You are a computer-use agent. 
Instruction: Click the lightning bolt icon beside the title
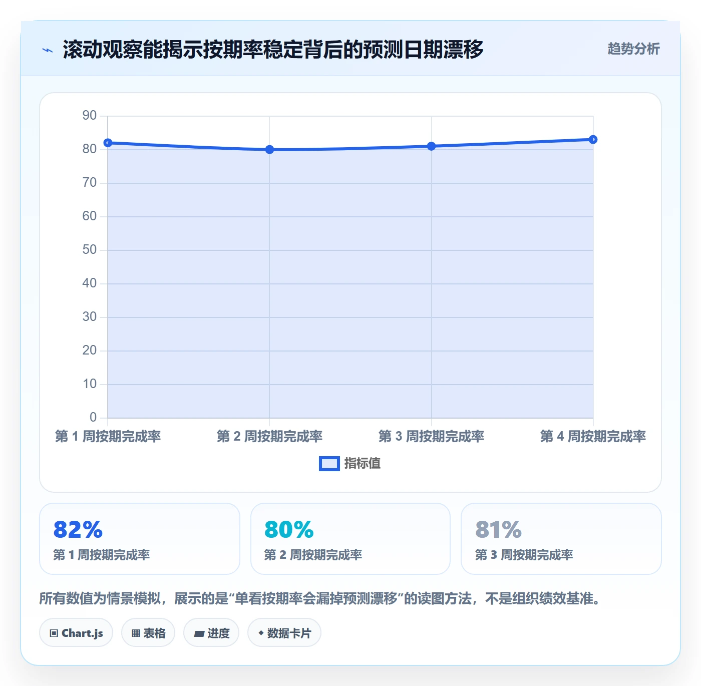(48, 50)
